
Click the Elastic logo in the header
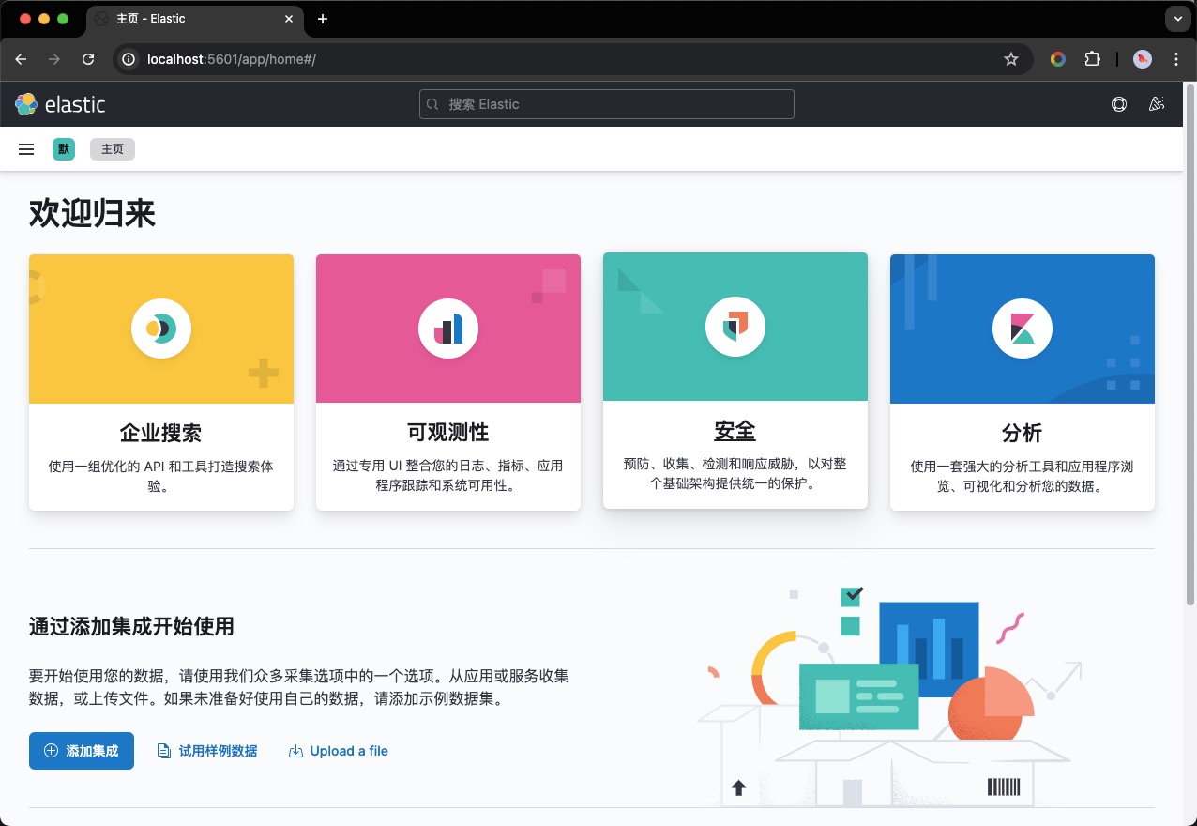point(59,104)
